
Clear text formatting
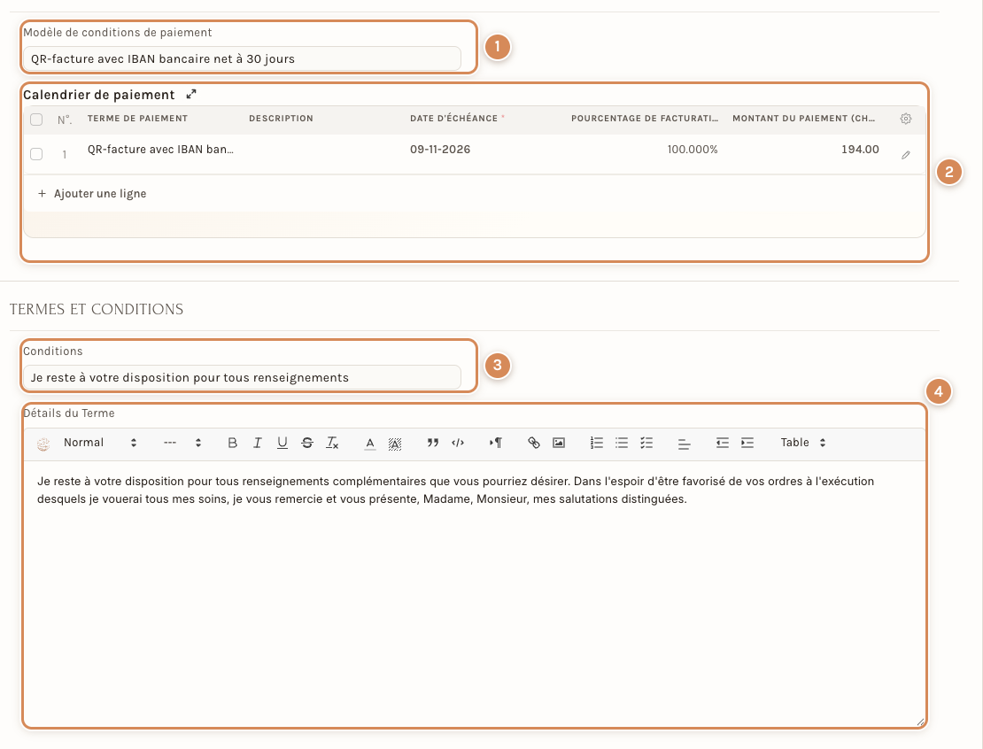[332, 444]
